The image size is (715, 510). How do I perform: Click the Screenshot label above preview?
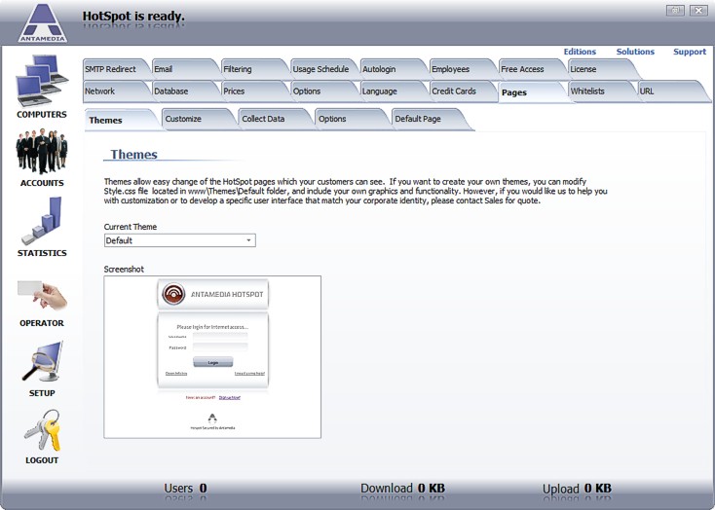[x=124, y=269]
